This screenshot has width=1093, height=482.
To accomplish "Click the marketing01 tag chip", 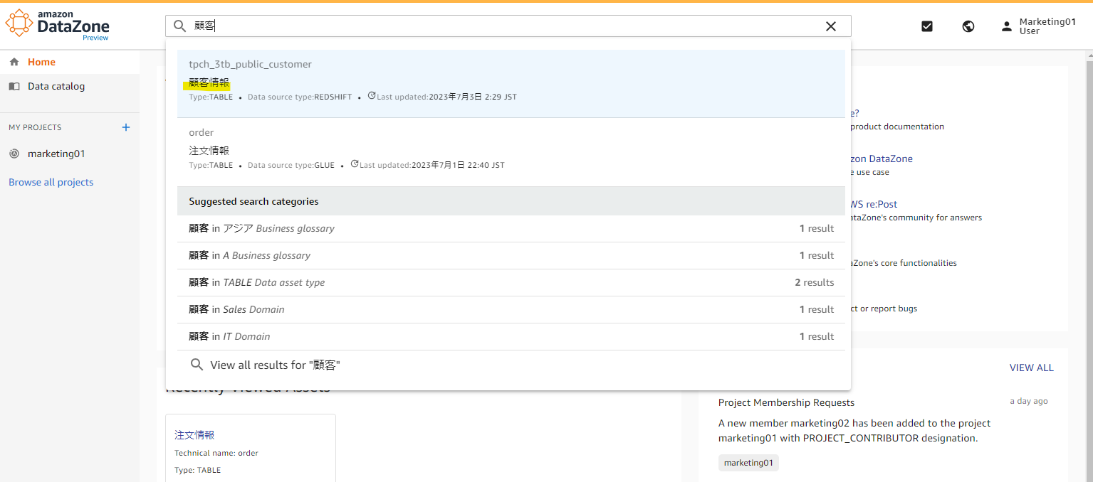I will 748,463.
